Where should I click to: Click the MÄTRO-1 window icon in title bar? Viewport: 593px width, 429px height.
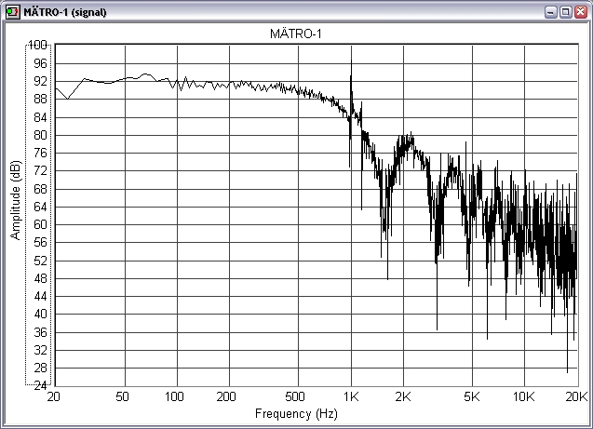[12, 12]
